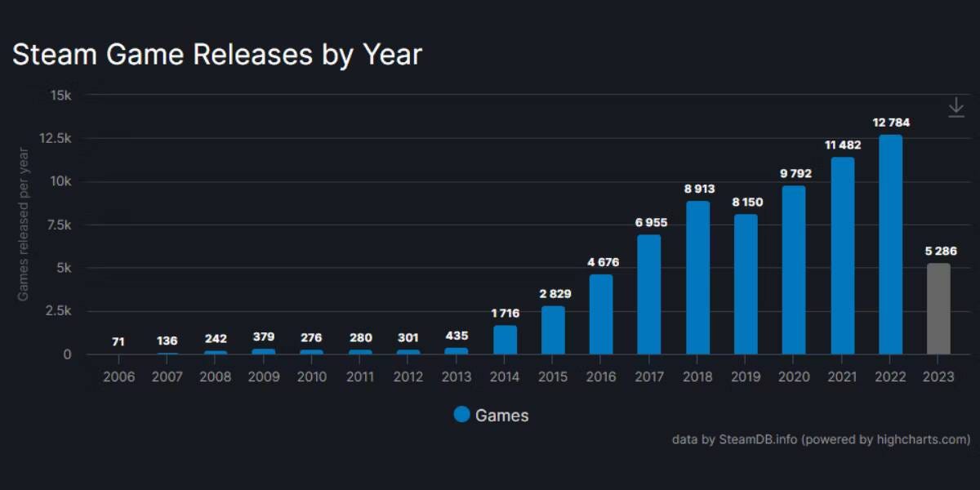
Task: Click the 2018 bar showing 8 913
Action: [x=697, y=278]
